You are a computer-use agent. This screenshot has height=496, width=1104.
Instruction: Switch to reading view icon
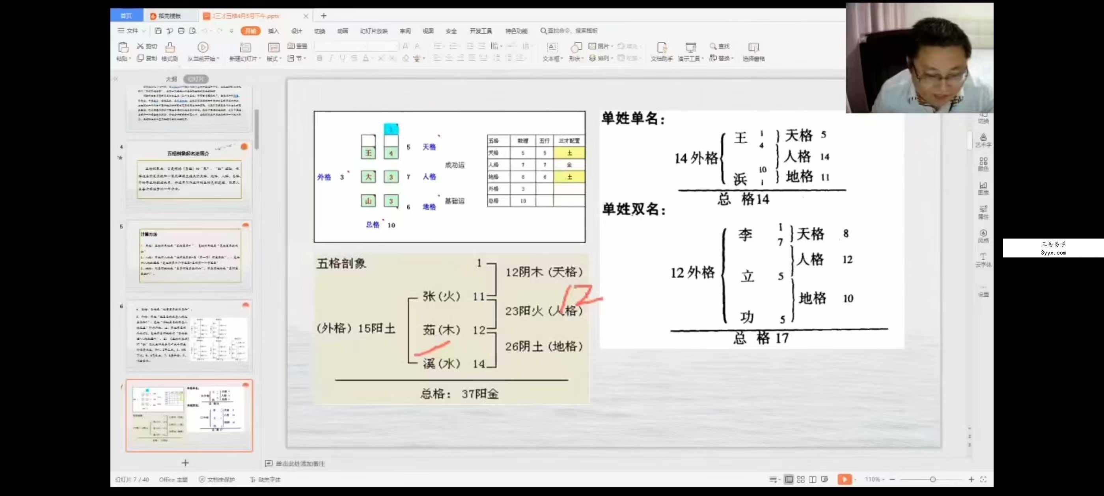tap(813, 479)
